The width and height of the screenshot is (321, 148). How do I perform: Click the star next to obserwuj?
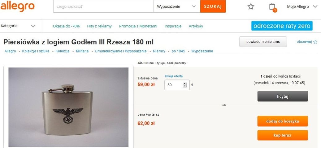315,42
